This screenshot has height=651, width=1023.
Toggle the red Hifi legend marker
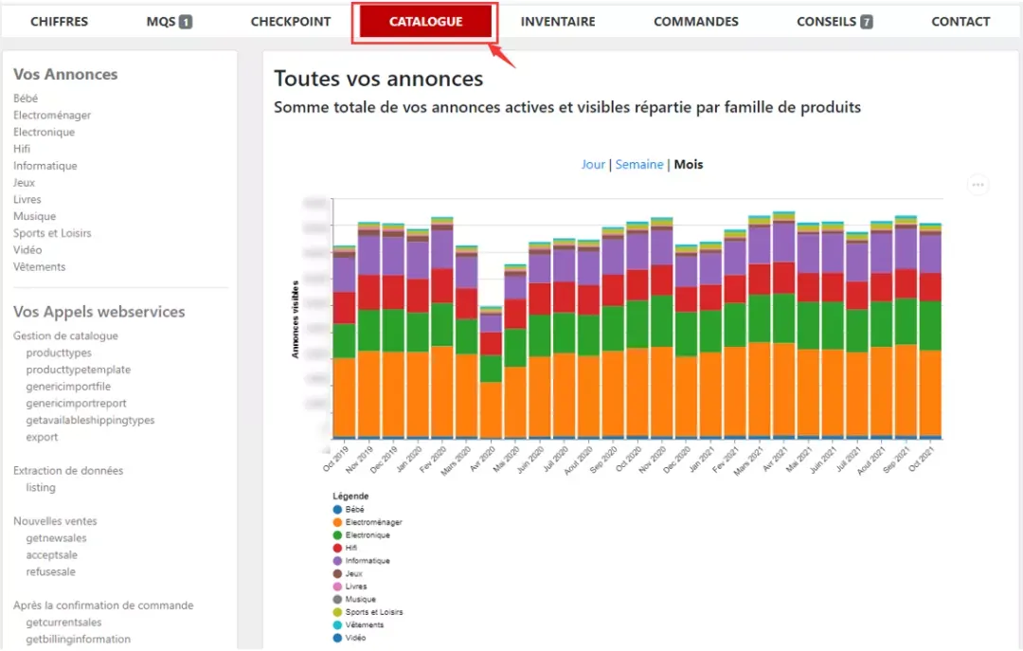click(337, 548)
